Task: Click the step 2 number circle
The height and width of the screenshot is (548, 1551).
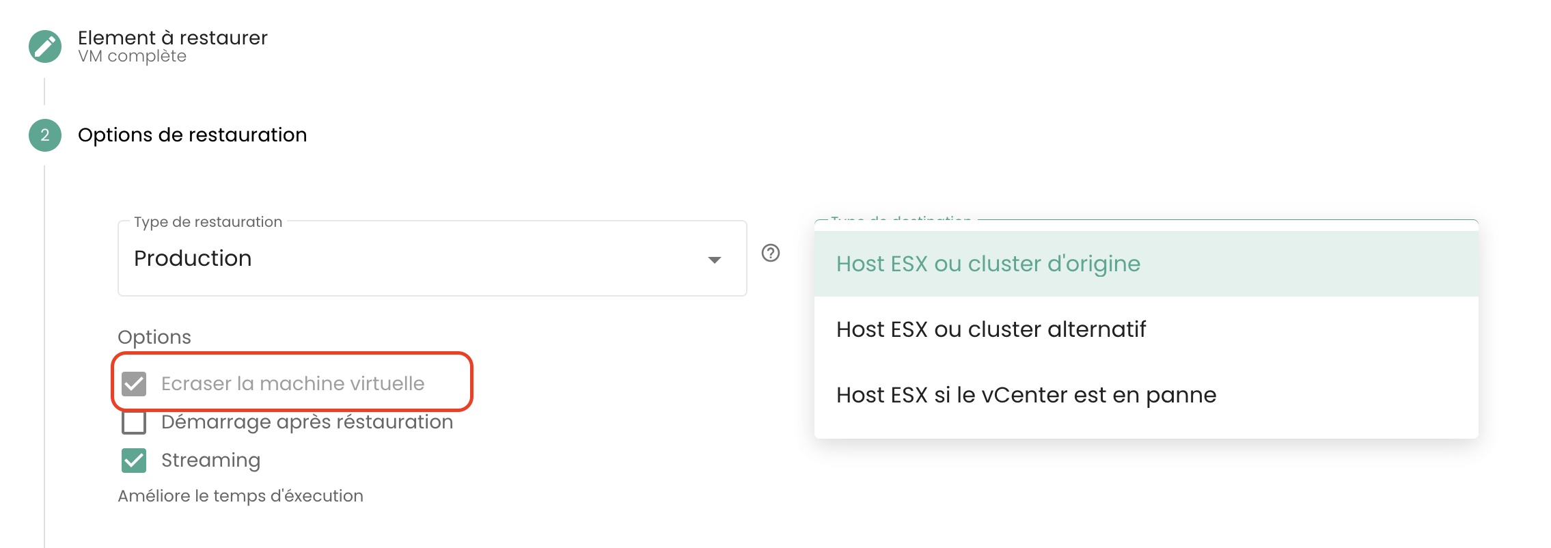Action: [45, 135]
